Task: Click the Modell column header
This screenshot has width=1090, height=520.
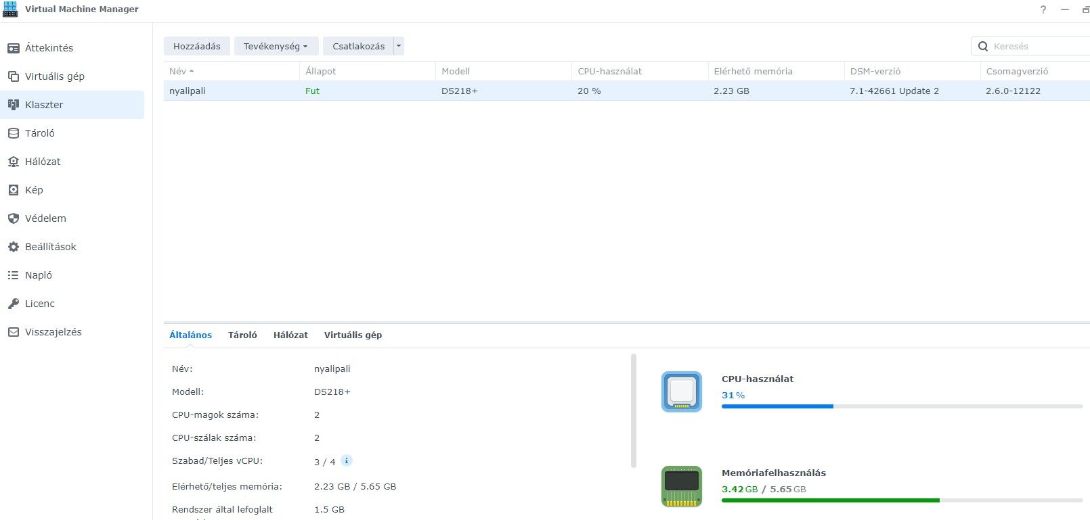Action: (x=504, y=71)
